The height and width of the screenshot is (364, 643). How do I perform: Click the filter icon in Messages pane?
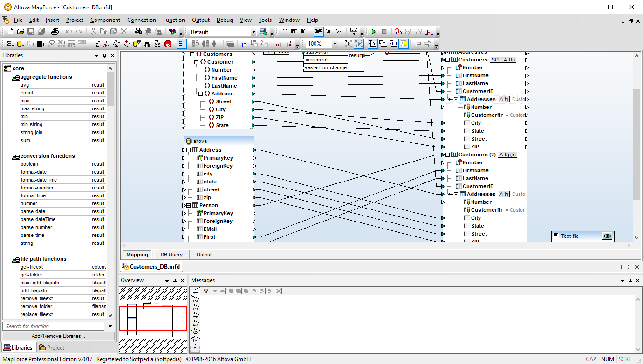(x=205, y=291)
